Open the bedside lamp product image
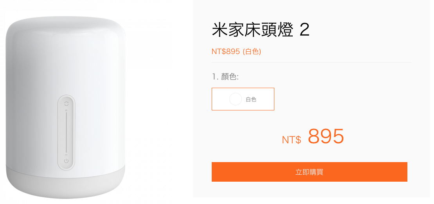 (x=65, y=107)
